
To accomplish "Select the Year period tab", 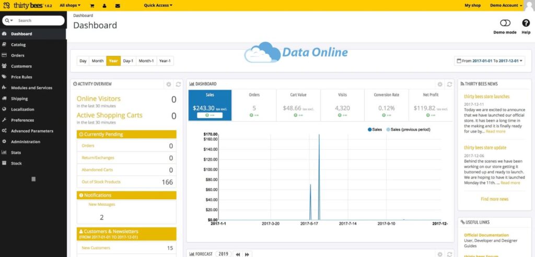I will tap(113, 61).
